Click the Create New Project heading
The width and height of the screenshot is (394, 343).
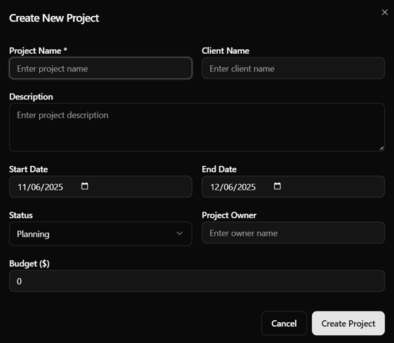[54, 18]
